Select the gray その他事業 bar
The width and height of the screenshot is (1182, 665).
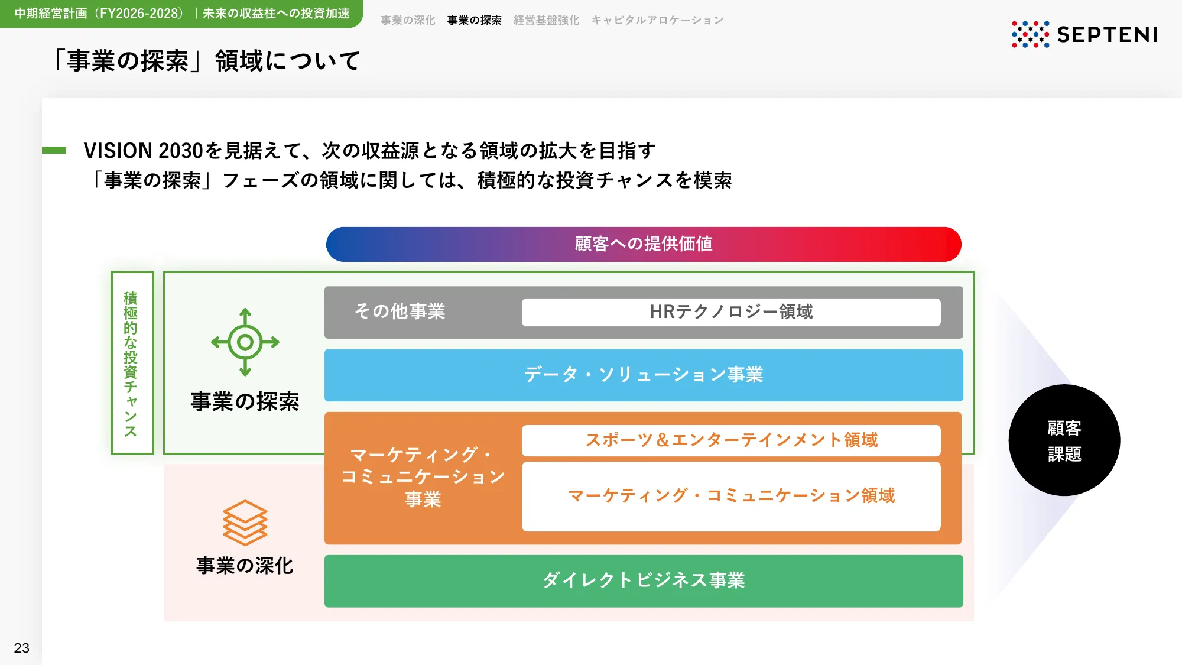402,312
